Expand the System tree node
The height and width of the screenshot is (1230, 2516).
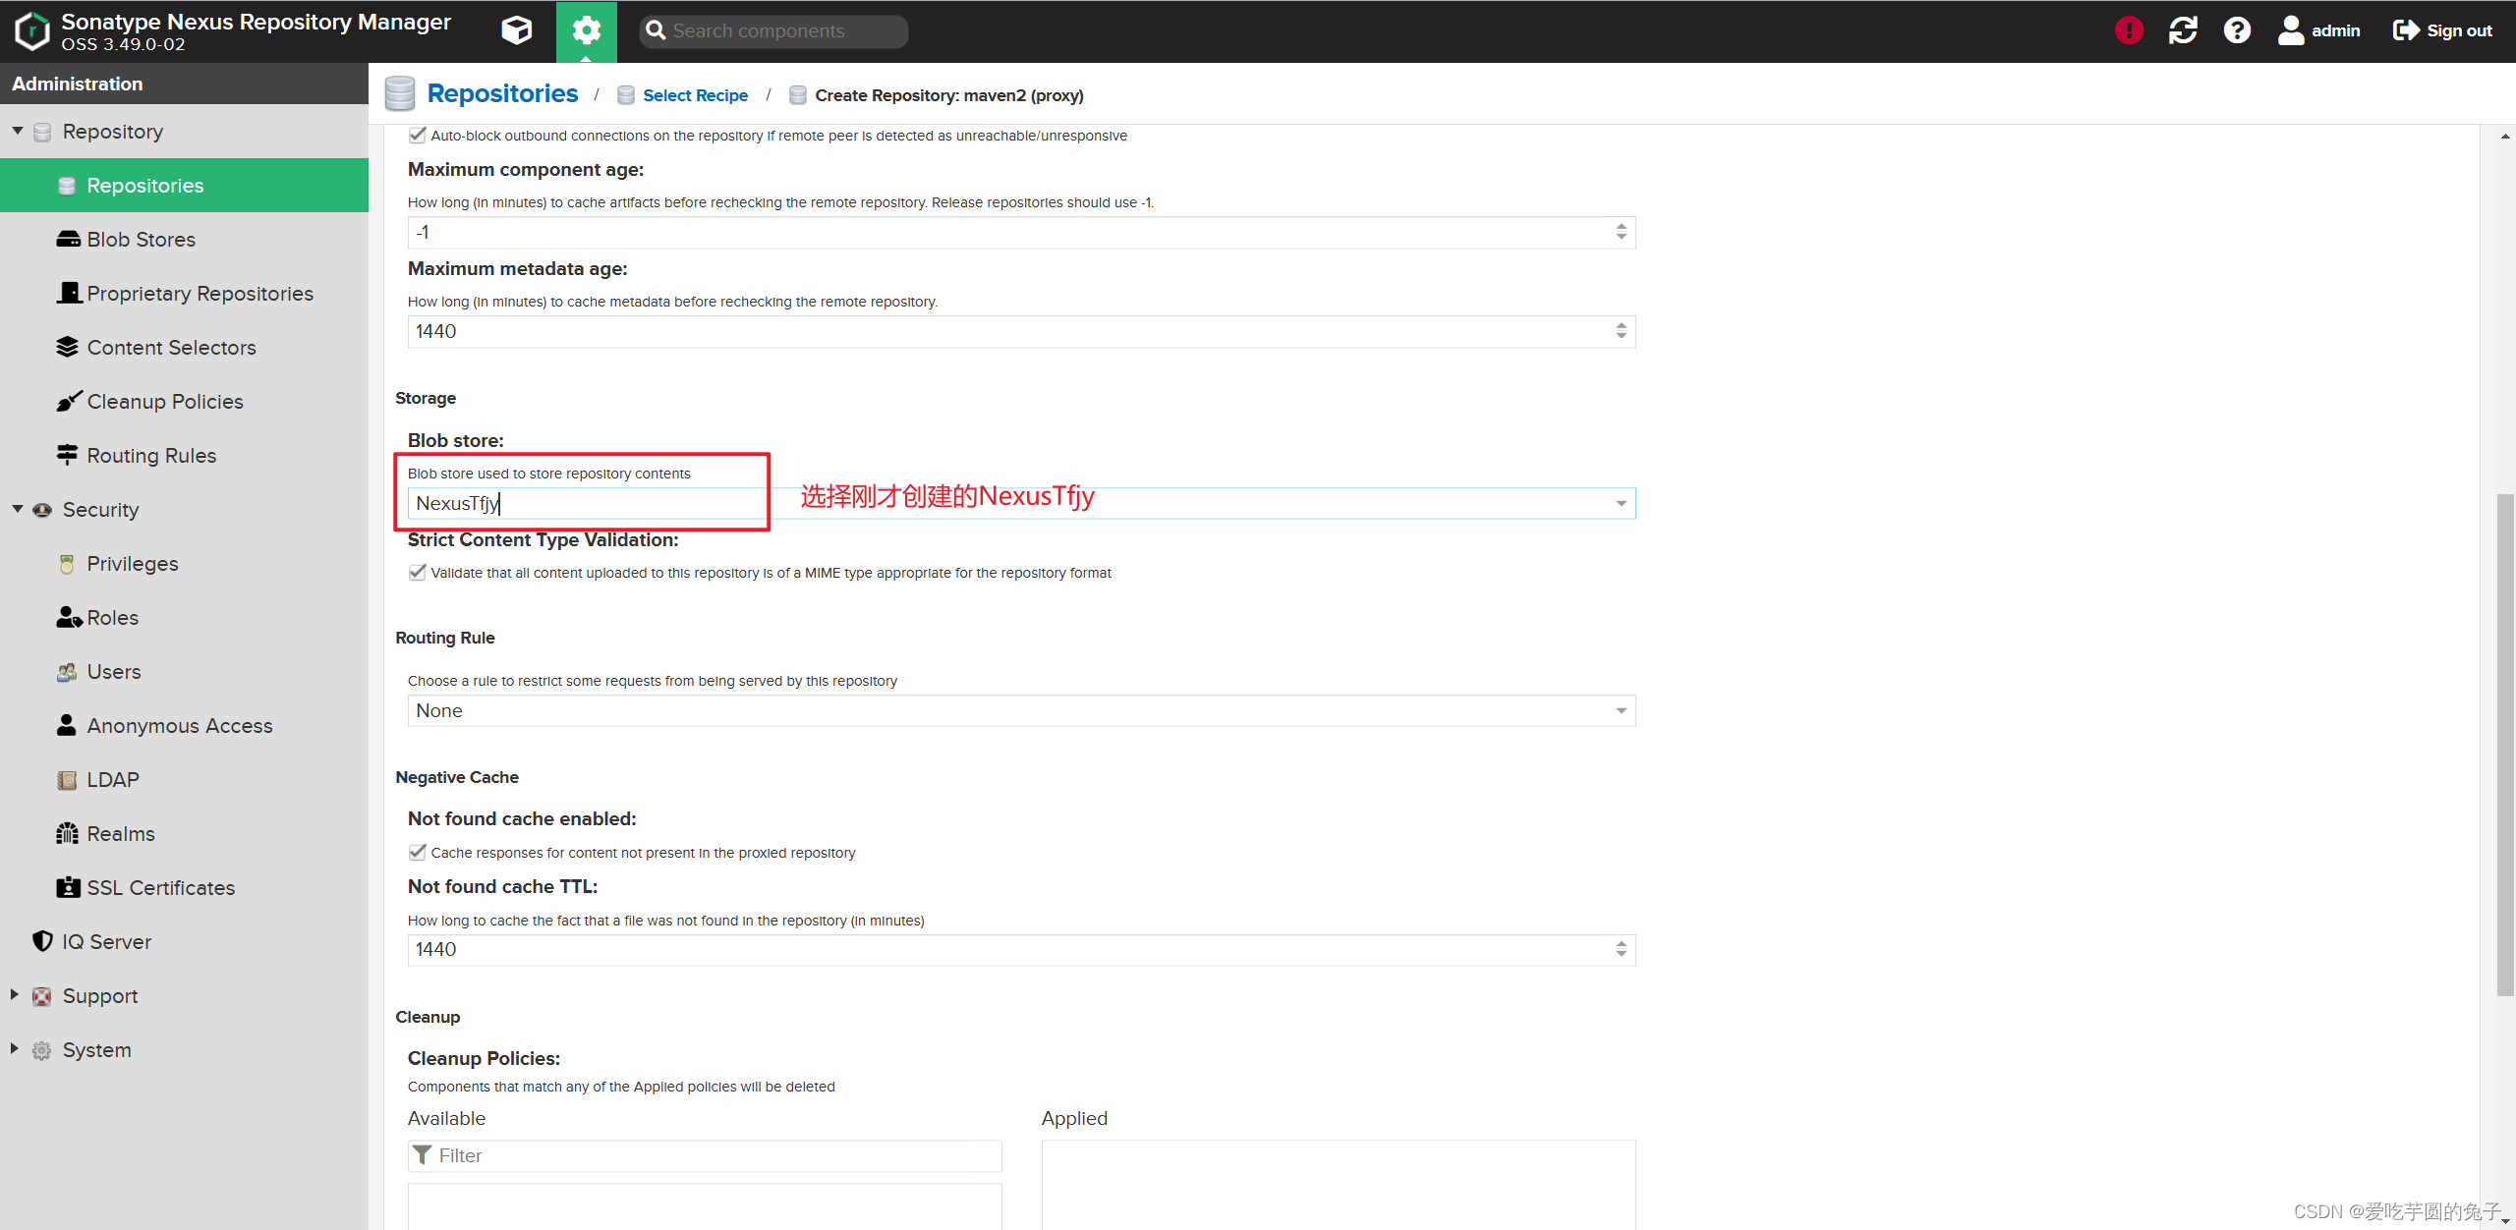click(15, 1049)
